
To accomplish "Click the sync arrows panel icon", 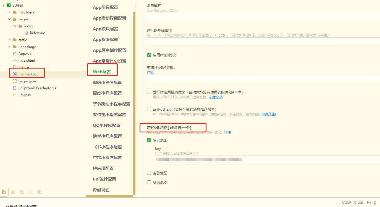I will [31, 192].
